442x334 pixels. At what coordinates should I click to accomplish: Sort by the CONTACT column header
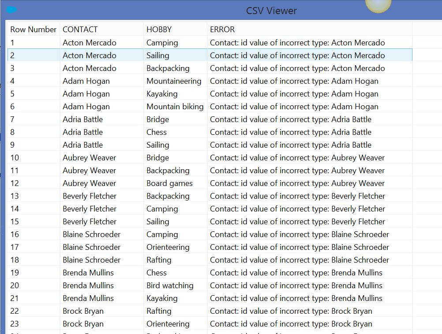point(80,30)
